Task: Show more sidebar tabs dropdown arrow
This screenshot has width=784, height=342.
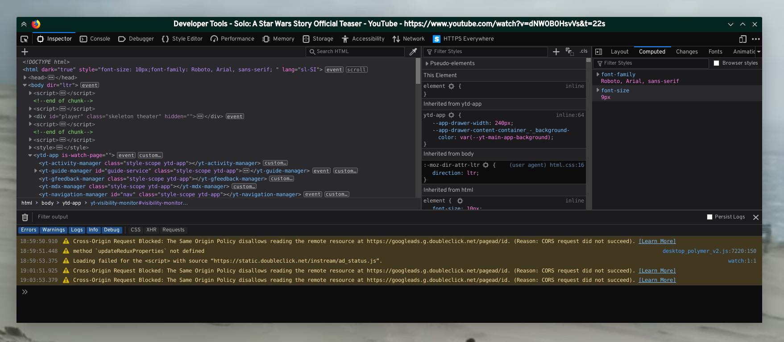Action: [759, 52]
